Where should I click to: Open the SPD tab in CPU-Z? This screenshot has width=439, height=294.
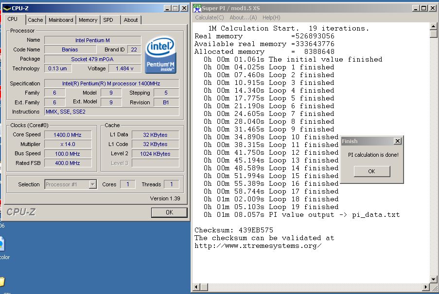coord(108,20)
